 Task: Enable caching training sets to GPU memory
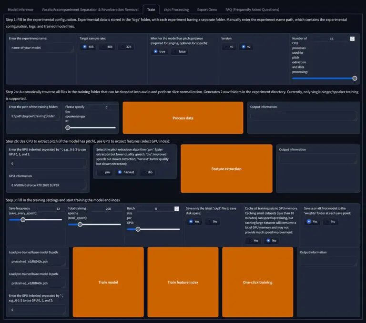pyautogui.click(x=253, y=241)
